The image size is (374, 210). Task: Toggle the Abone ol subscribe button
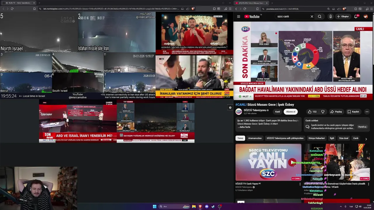pos(290,112)
